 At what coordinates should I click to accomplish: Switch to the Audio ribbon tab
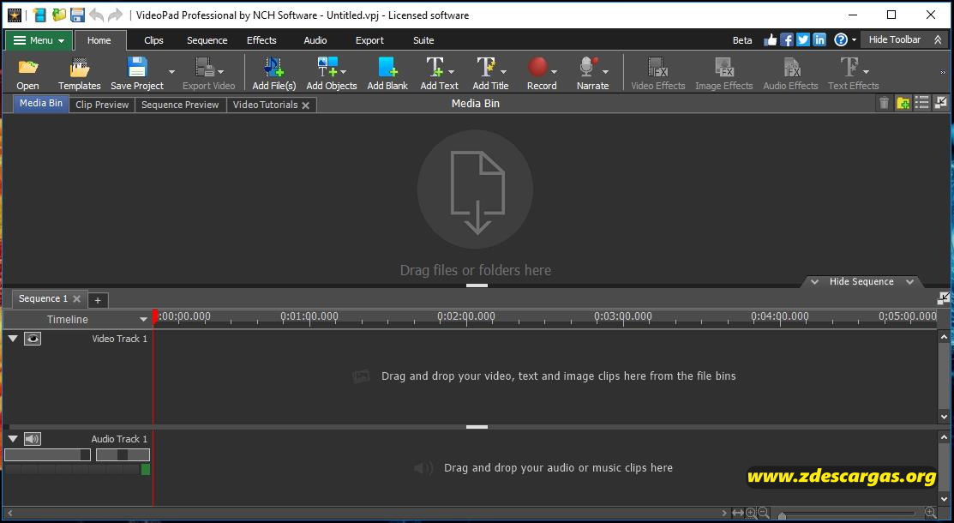point(315,40)
